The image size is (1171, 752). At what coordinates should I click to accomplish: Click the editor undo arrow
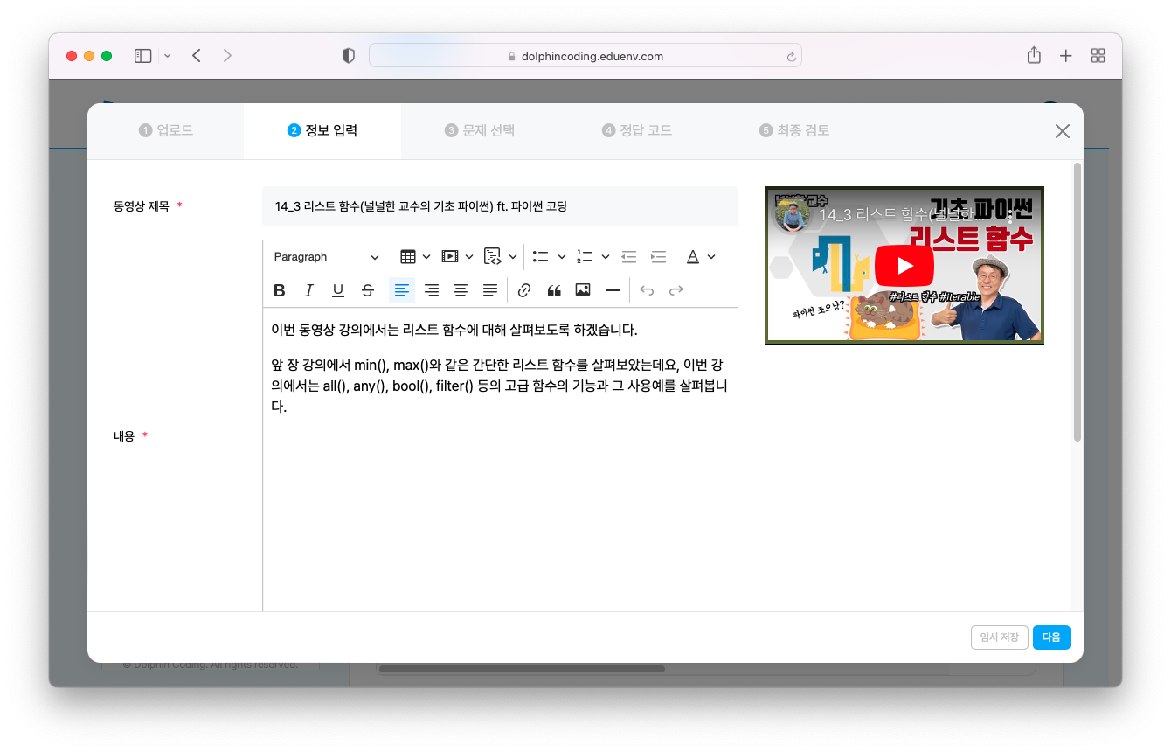[x=647, y=290]
